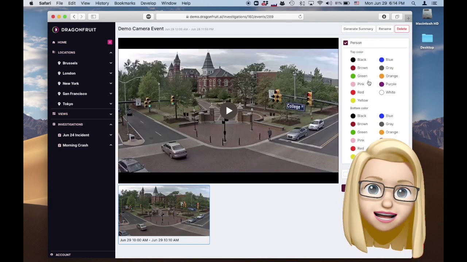Click the Safari sidebar toggle icon
Image resolution: width=467 pixels, height=262 pixels.
(93, 17)
